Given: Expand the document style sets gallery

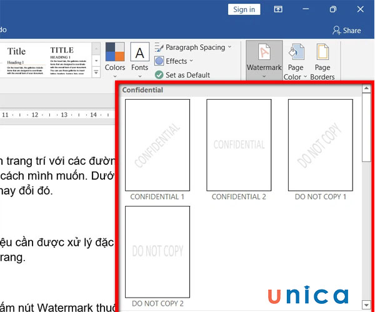Looking at the screenshot, I should pyautogui.click(x=96, y=72).
